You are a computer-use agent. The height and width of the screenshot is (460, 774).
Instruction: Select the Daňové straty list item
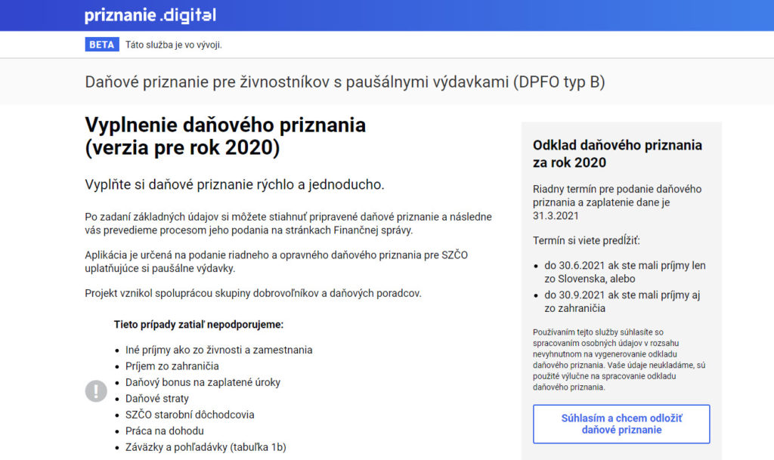pyautogui.click(x=157, y=398)
